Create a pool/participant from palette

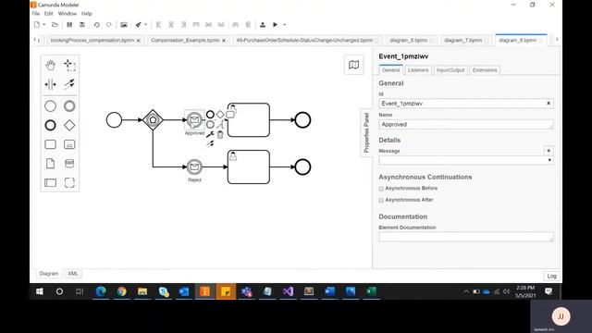click(x=50, y=183)
